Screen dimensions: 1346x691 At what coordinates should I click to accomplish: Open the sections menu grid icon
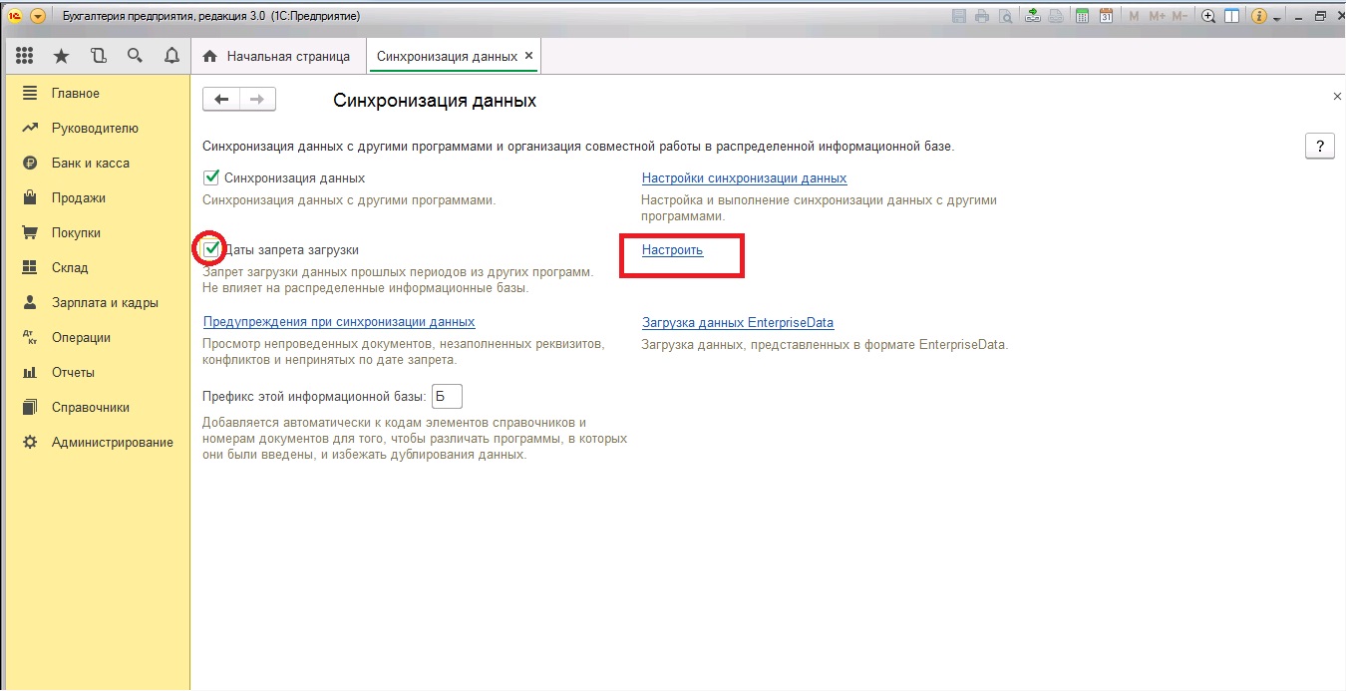pos(25,56)
